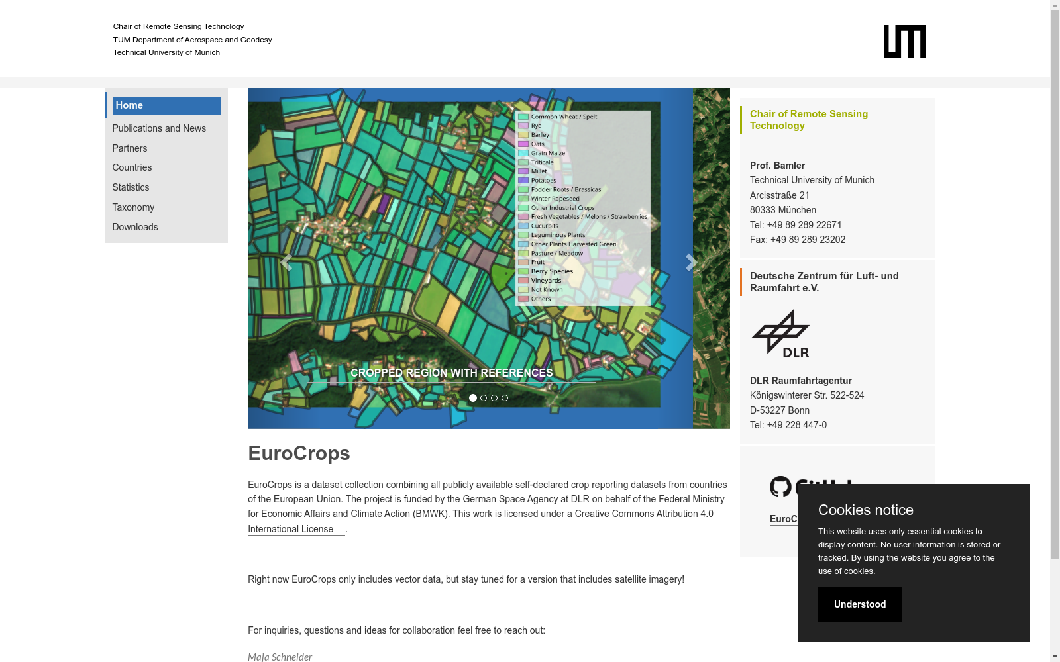Viewport: 1060px width, 662px height.
Task: Click Fax: +49 89 289 23202
Action: 798,240
